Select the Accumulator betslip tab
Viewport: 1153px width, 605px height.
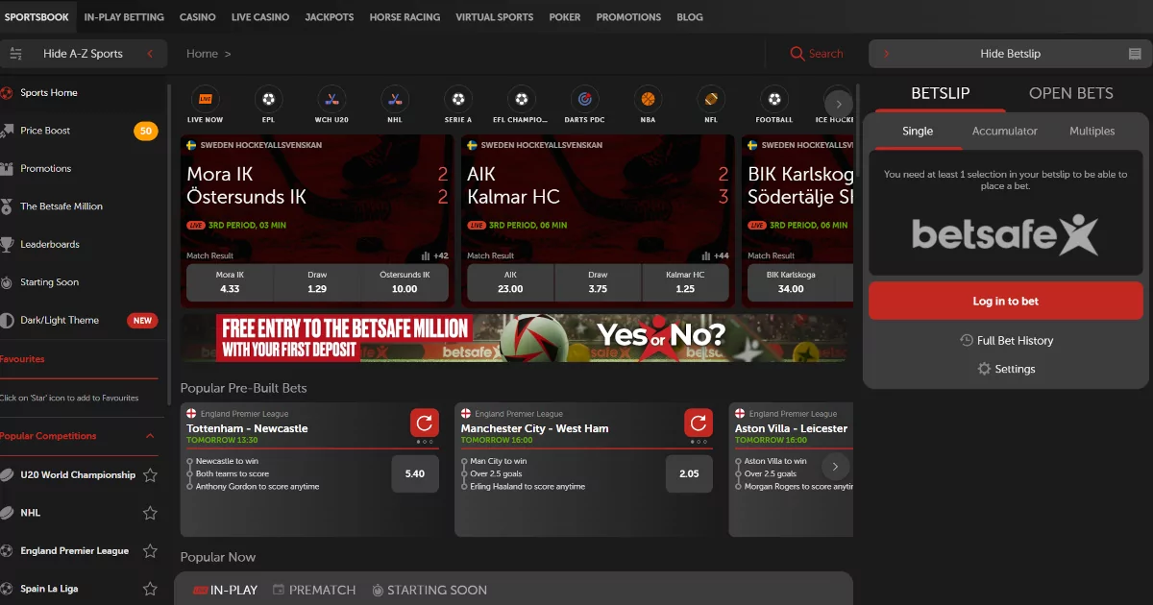[1005, 132]
